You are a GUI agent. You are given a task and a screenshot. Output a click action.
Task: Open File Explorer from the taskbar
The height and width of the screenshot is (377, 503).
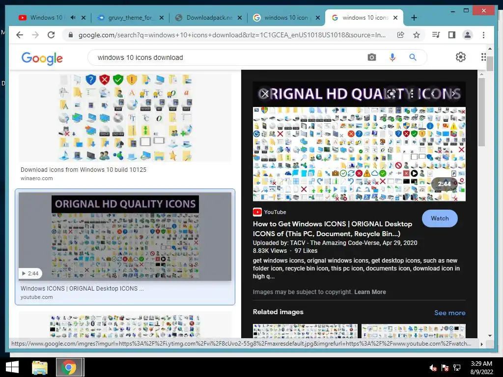click(40, 367)
